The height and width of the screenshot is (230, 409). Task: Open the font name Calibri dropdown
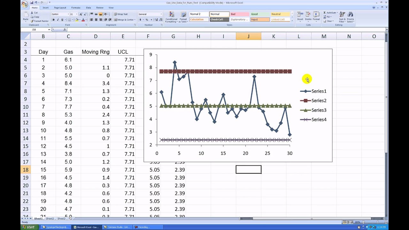68,14
